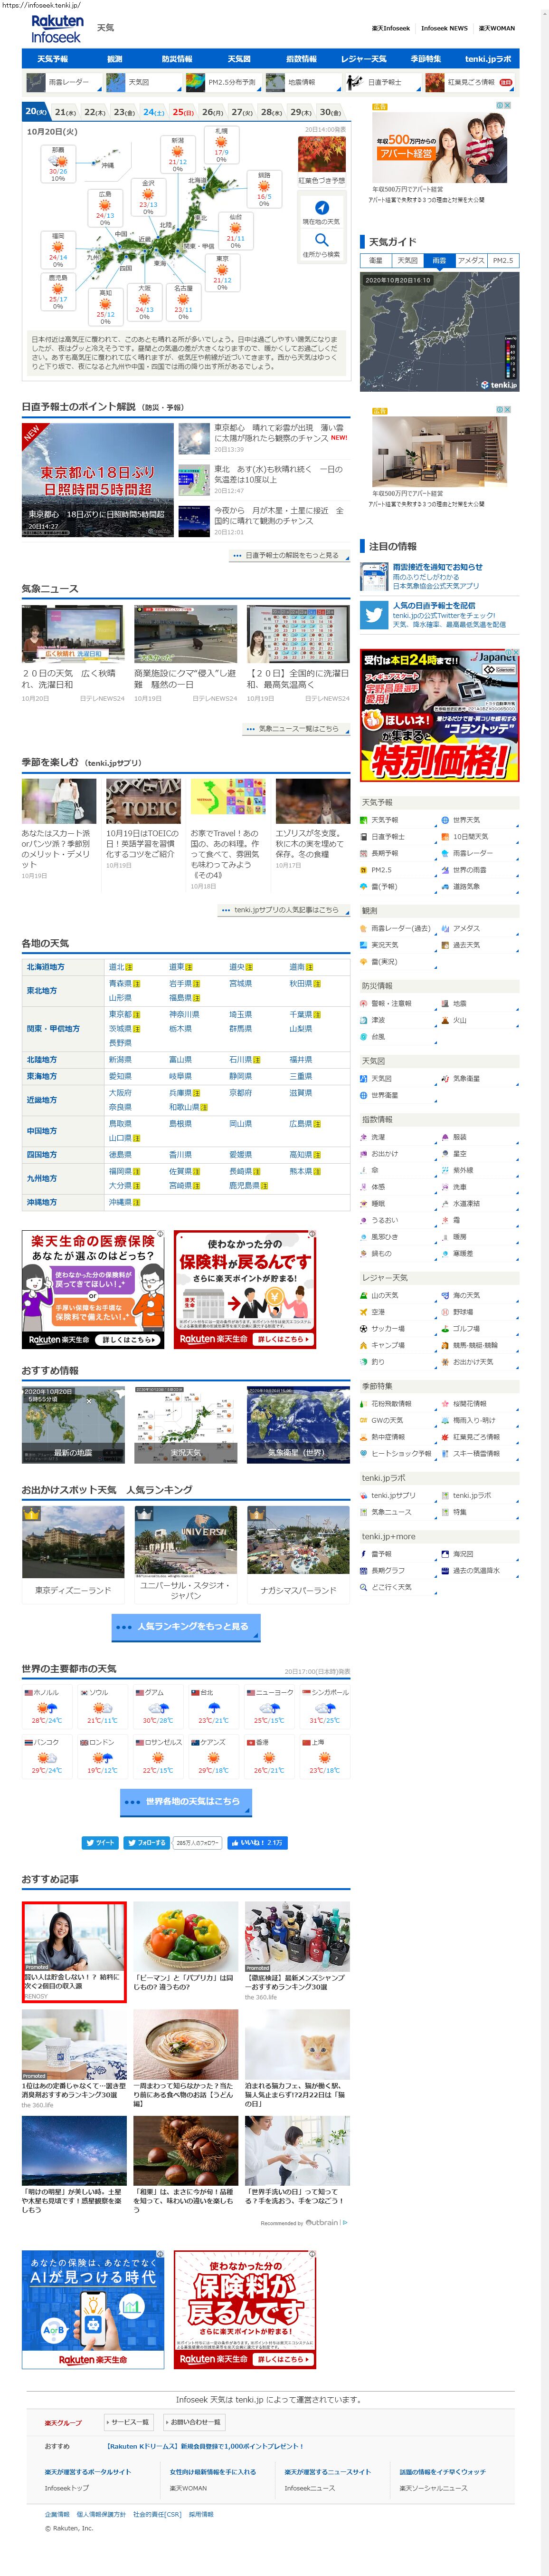Click the Sapporo weather icon on the map

221,143
